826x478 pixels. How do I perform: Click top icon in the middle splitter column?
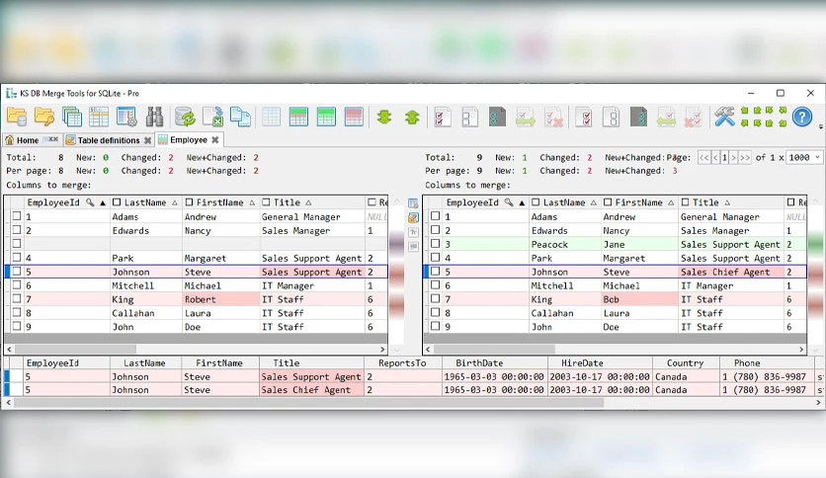coord(413,203)
